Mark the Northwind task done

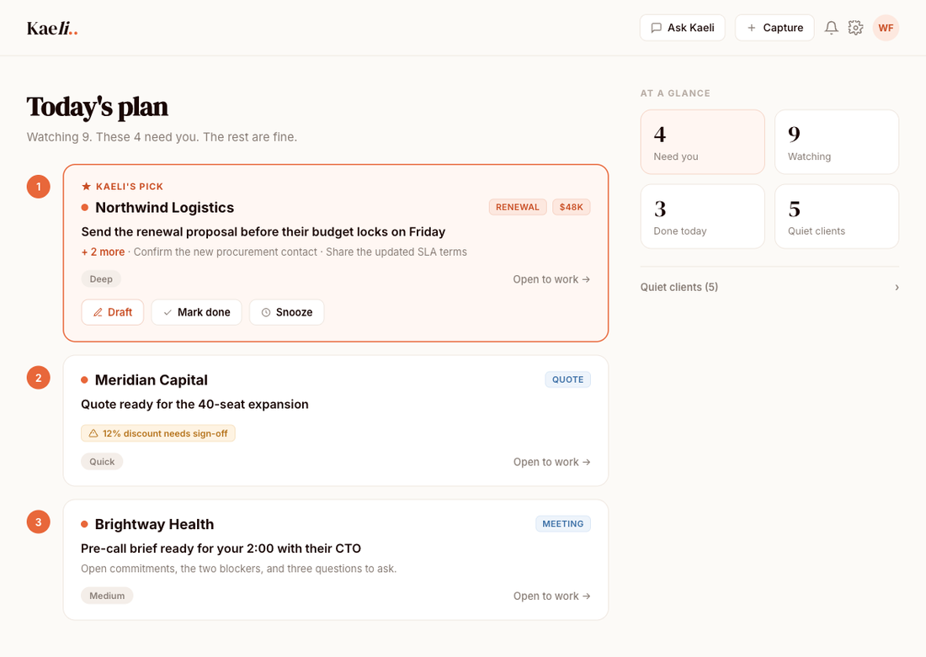click(197, 312)
